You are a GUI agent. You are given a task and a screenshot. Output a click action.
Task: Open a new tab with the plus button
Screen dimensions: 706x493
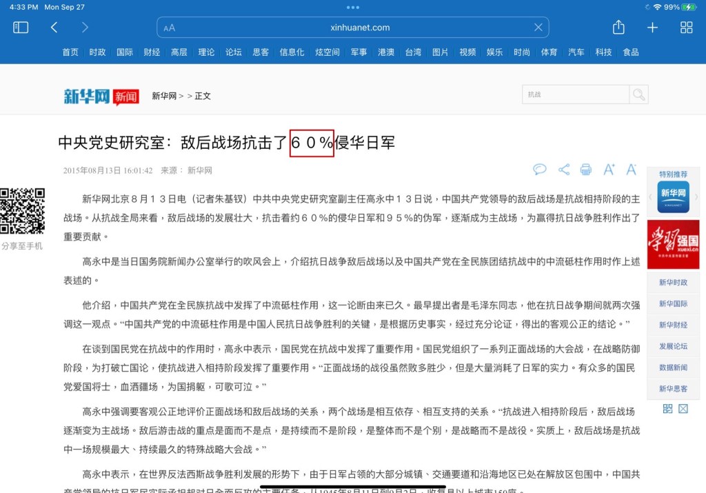point(652,28)
